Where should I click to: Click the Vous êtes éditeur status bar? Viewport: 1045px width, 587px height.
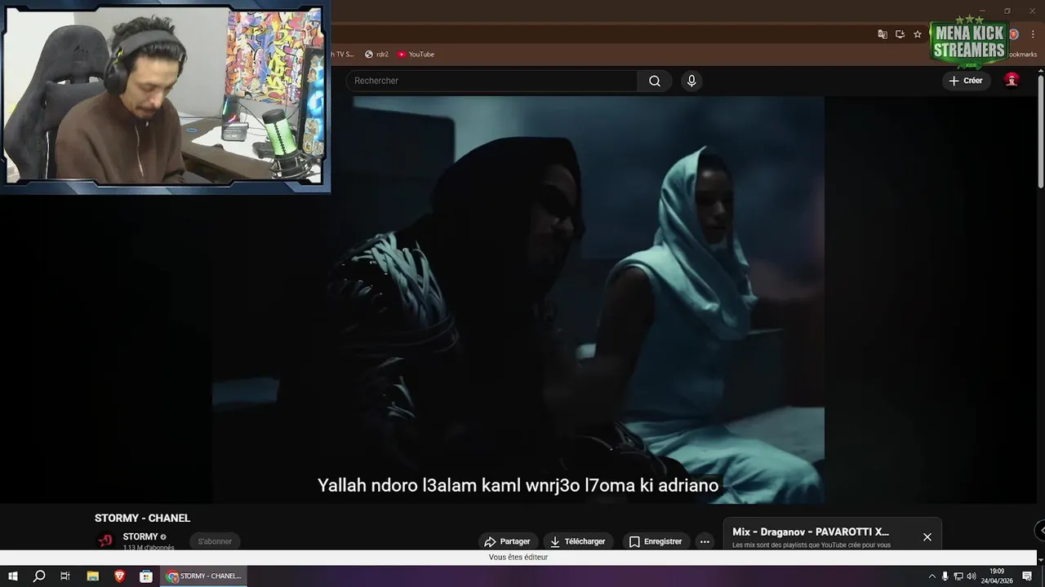click(518, 558)
